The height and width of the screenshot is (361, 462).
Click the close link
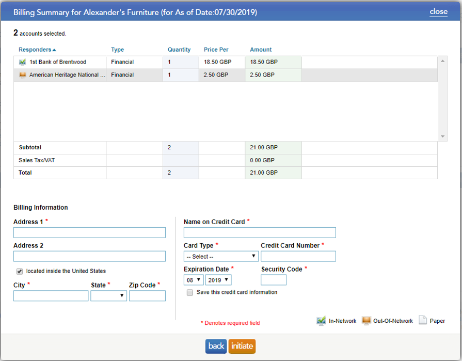pos(438,11)
